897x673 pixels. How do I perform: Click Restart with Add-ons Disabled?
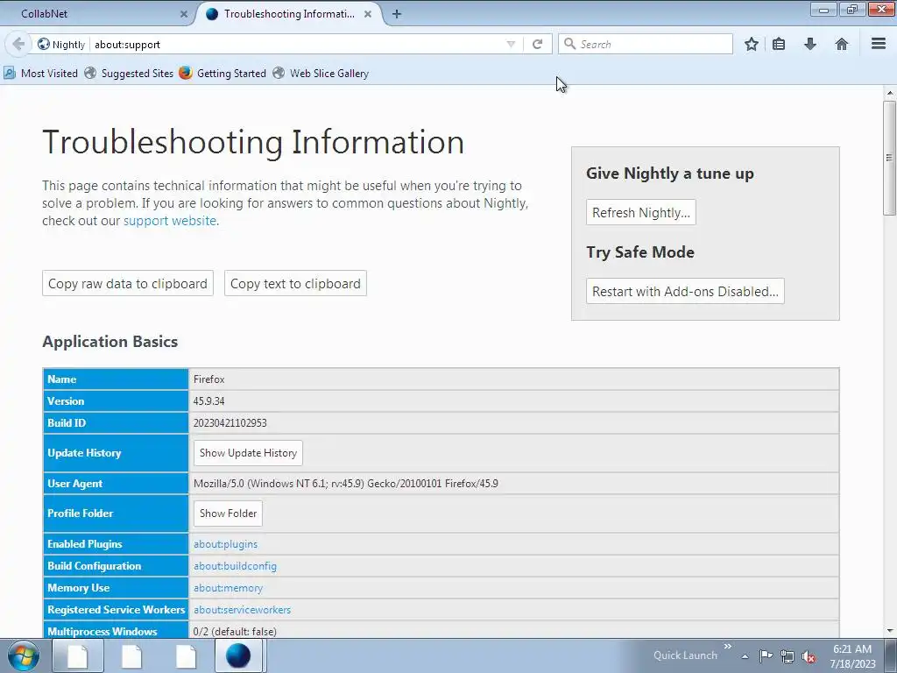coord(685,291)
